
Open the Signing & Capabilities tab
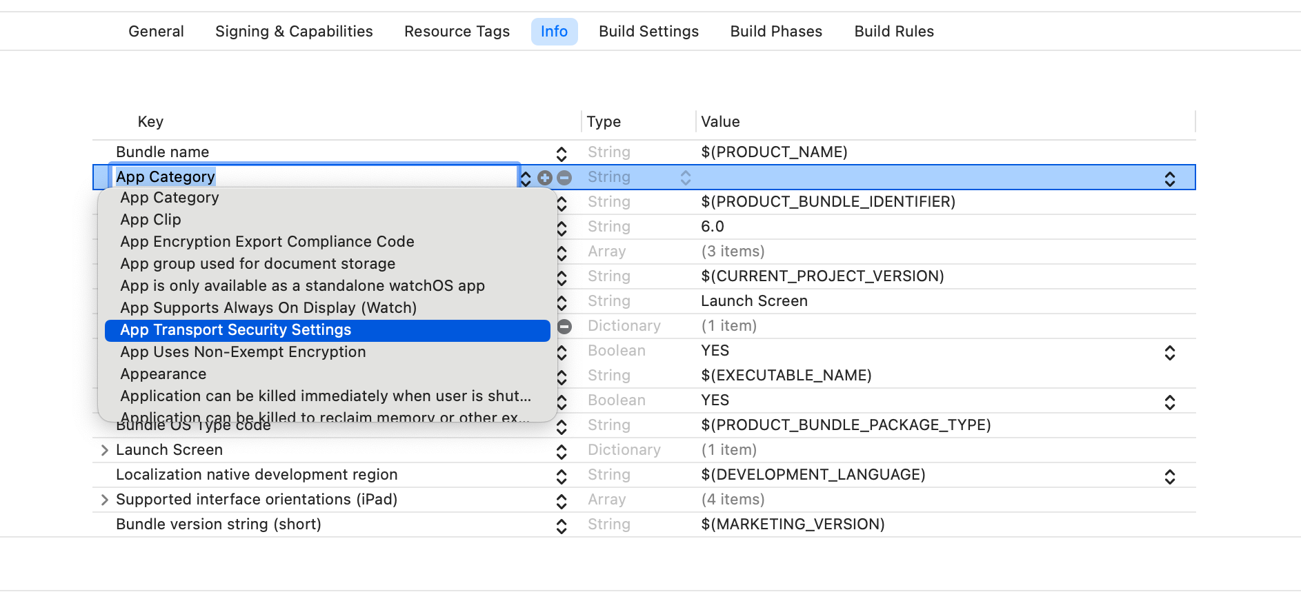(293, 32)
